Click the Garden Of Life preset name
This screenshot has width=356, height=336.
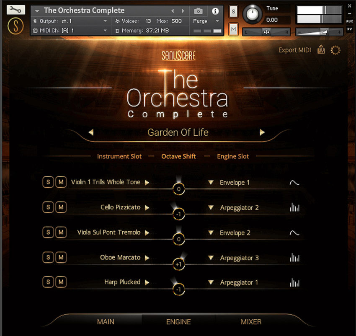point(178,132)
